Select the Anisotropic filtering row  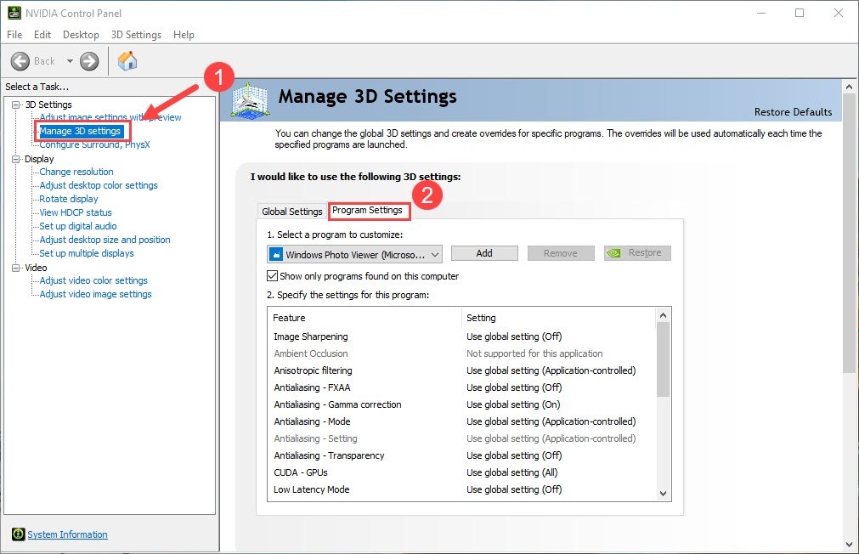(x=462, y=370)
